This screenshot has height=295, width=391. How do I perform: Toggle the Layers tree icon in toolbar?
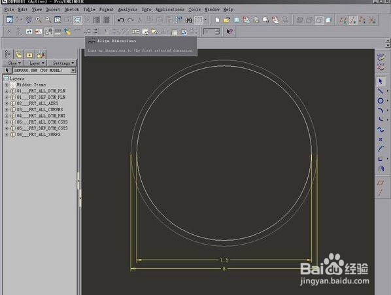pyautogui.click(x=78, y=20)
